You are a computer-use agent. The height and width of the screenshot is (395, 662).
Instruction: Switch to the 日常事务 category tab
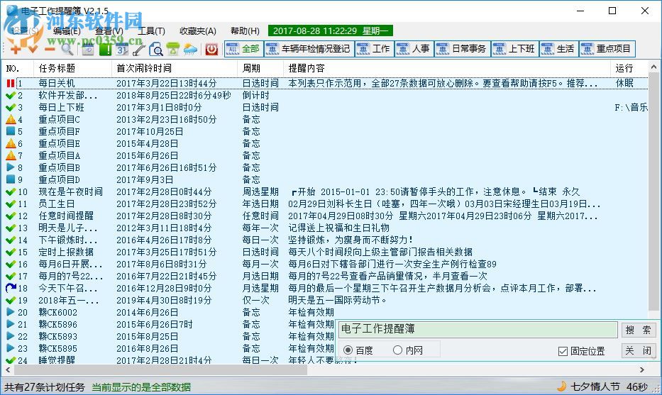point(463,49)
